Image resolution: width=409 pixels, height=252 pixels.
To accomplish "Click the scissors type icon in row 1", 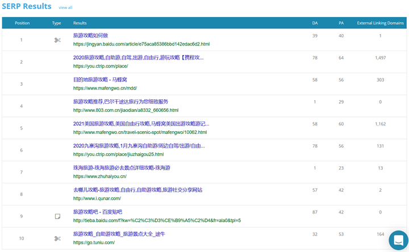I will click(57, 40).
